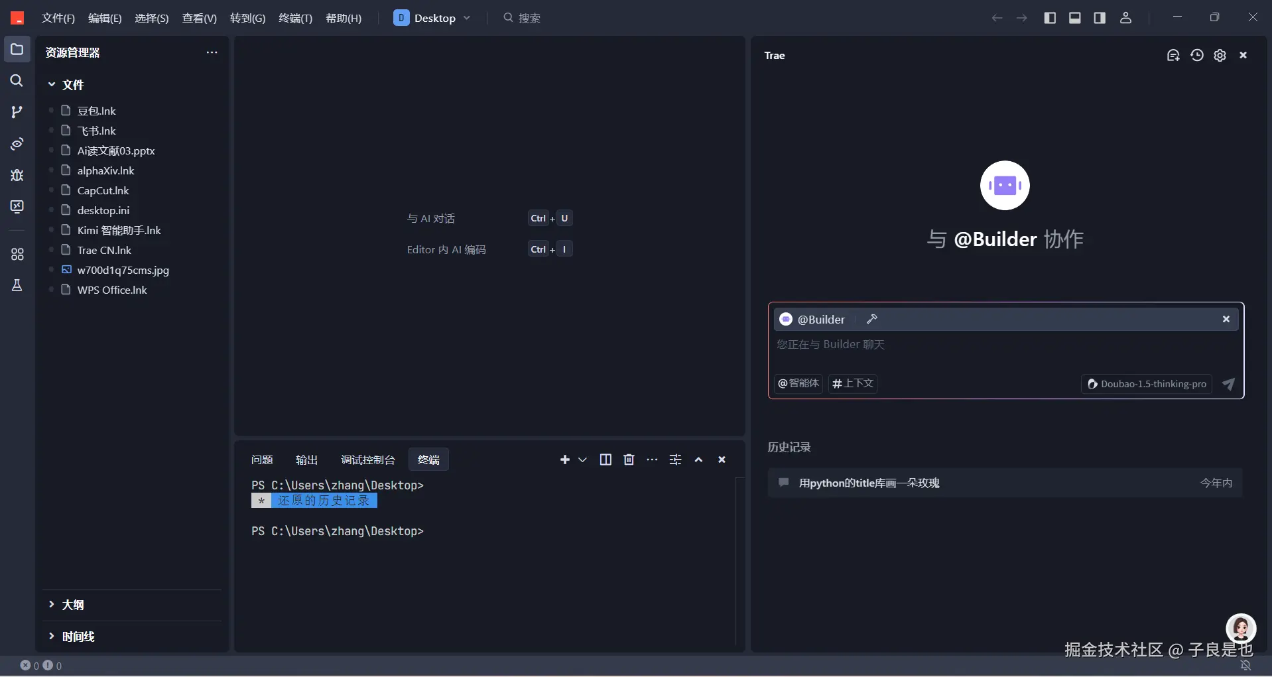
Task: Open the Testing flask icon in sidebar
Action: [x=17, y=285]
